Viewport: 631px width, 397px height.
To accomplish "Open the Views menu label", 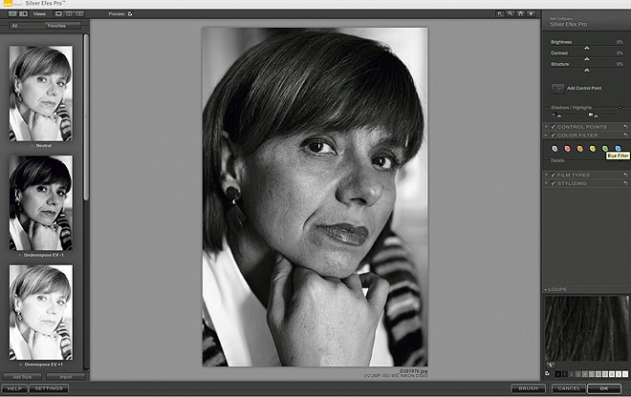I will click(39, 13).
